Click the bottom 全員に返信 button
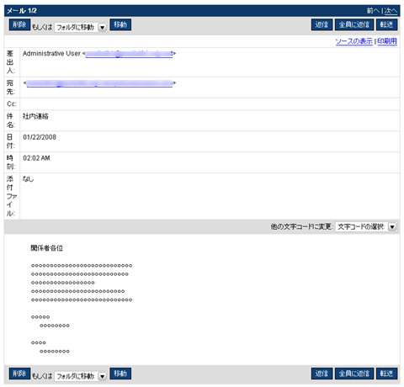 tap(354, 374)
